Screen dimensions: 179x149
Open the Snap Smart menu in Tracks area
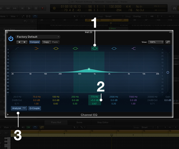pos(114,16)
